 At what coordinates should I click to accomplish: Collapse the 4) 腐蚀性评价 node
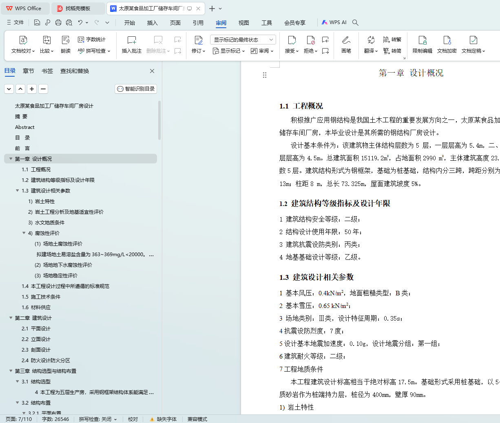(24, 233)
